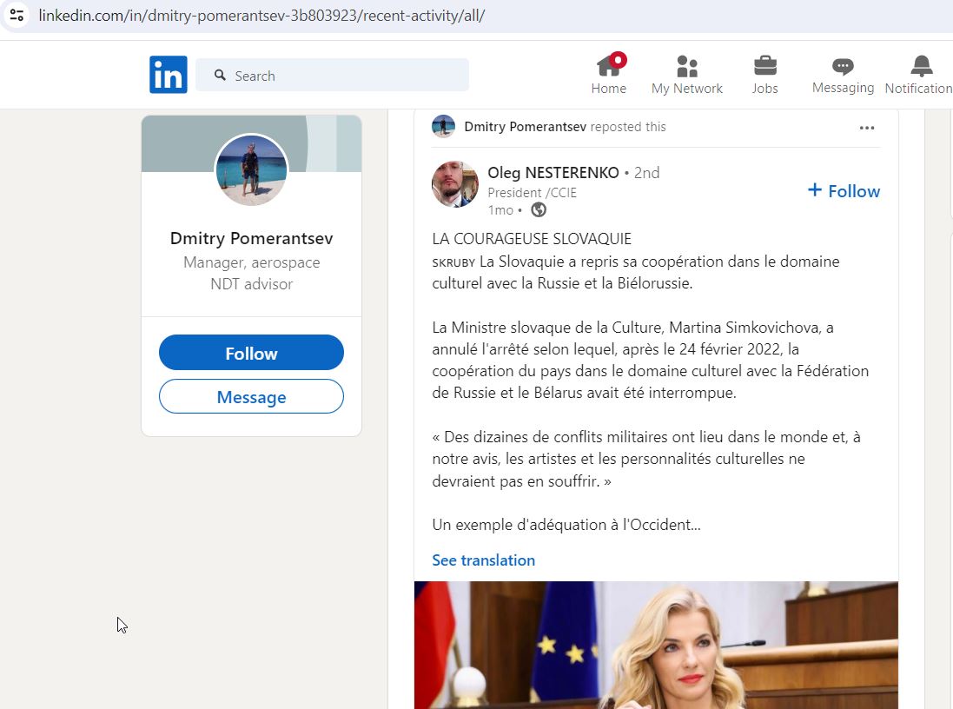The image size is (953, 709).
Task: Click the LinkedIn logo icon
Action: pos(169,75)
